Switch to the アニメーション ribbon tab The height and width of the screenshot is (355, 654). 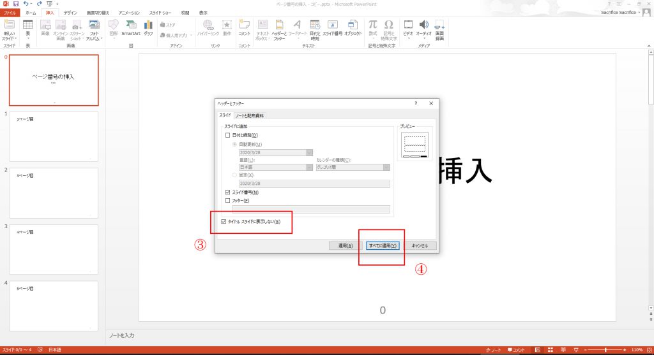tap(129, 13)
